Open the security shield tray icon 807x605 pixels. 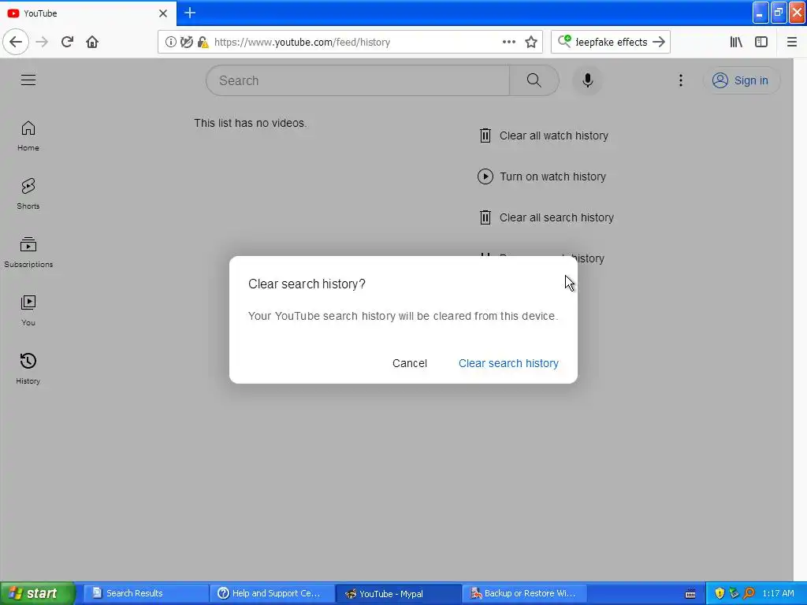tap(720, 593)
